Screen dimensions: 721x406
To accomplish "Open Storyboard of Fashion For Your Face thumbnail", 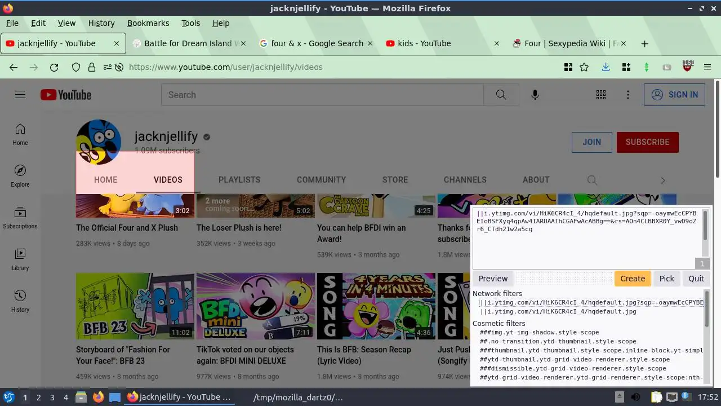I will (x=135, y=307).
